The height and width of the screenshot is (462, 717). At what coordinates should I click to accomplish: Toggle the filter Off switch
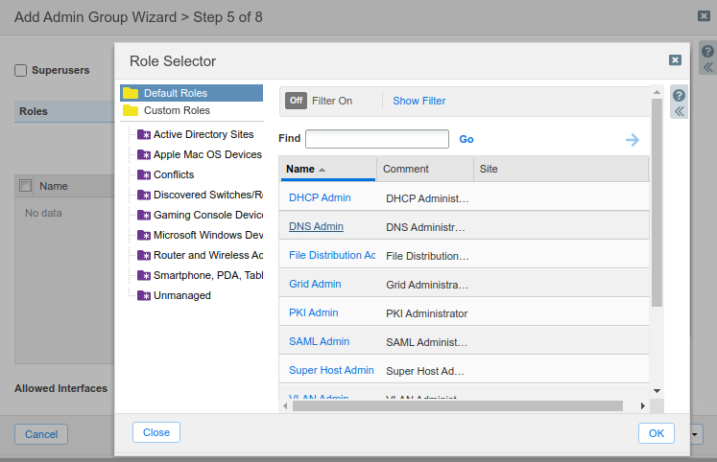coord(297,101)
